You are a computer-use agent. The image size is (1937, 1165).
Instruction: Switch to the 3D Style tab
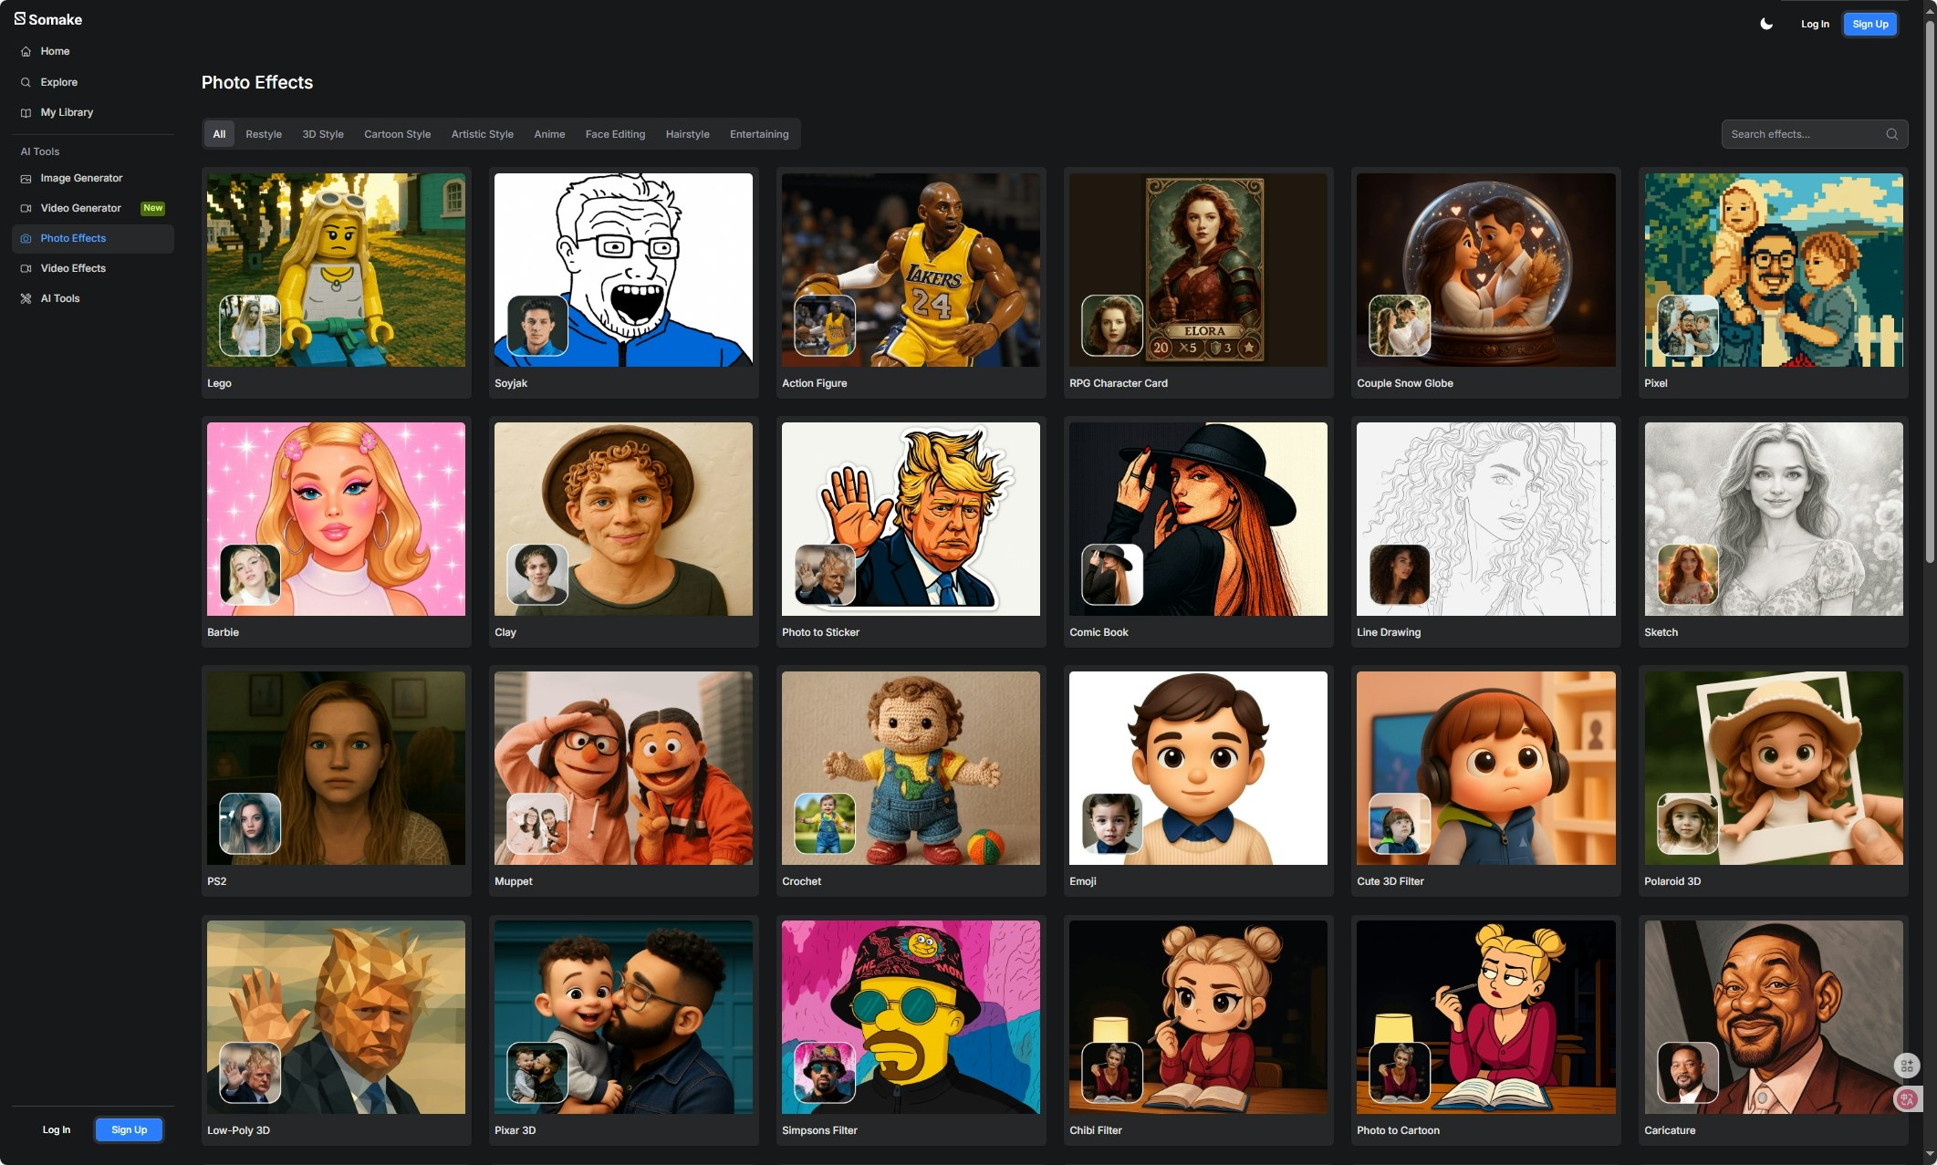click(x=323, y=134)
